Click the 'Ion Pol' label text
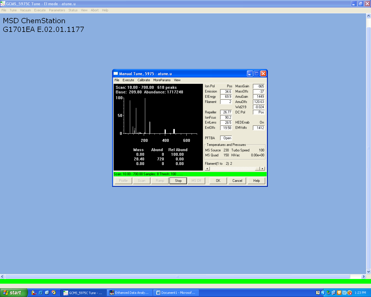This screenshot has width=371, height=297. (210, 86)
